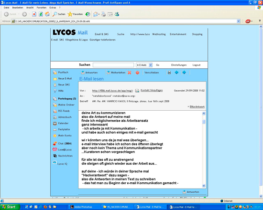Select the Email & SMS navigation tab
Image resolution: width=263 pixels, height=210 pixels.
click(x=102, y=34)
